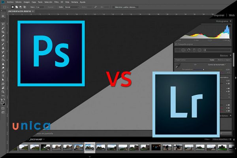The image size is (237, 158).
Task: Set treatment to Blanco y negro
Action: click(x=224, y=60)
